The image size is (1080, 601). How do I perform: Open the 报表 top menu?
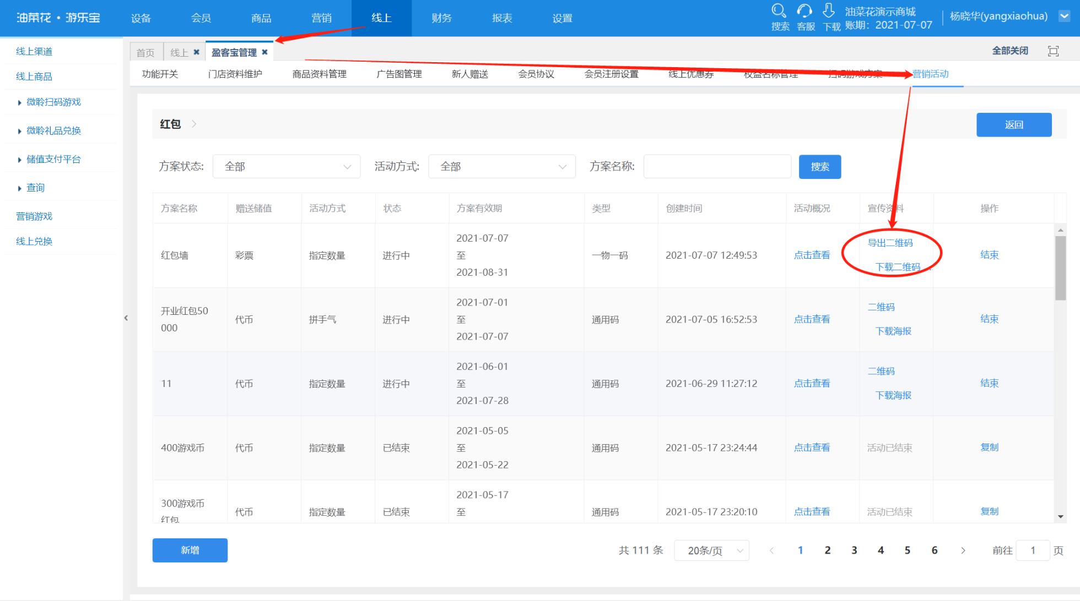[x=502, y=18]
